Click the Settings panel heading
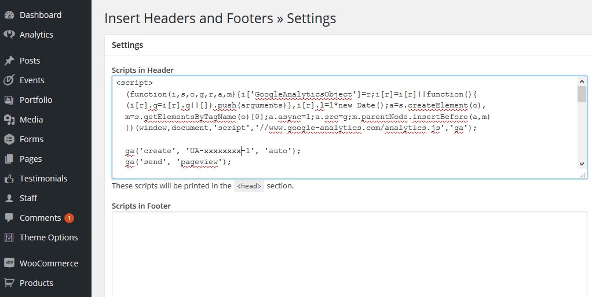 pyautogui.click(x=127, y=45)
